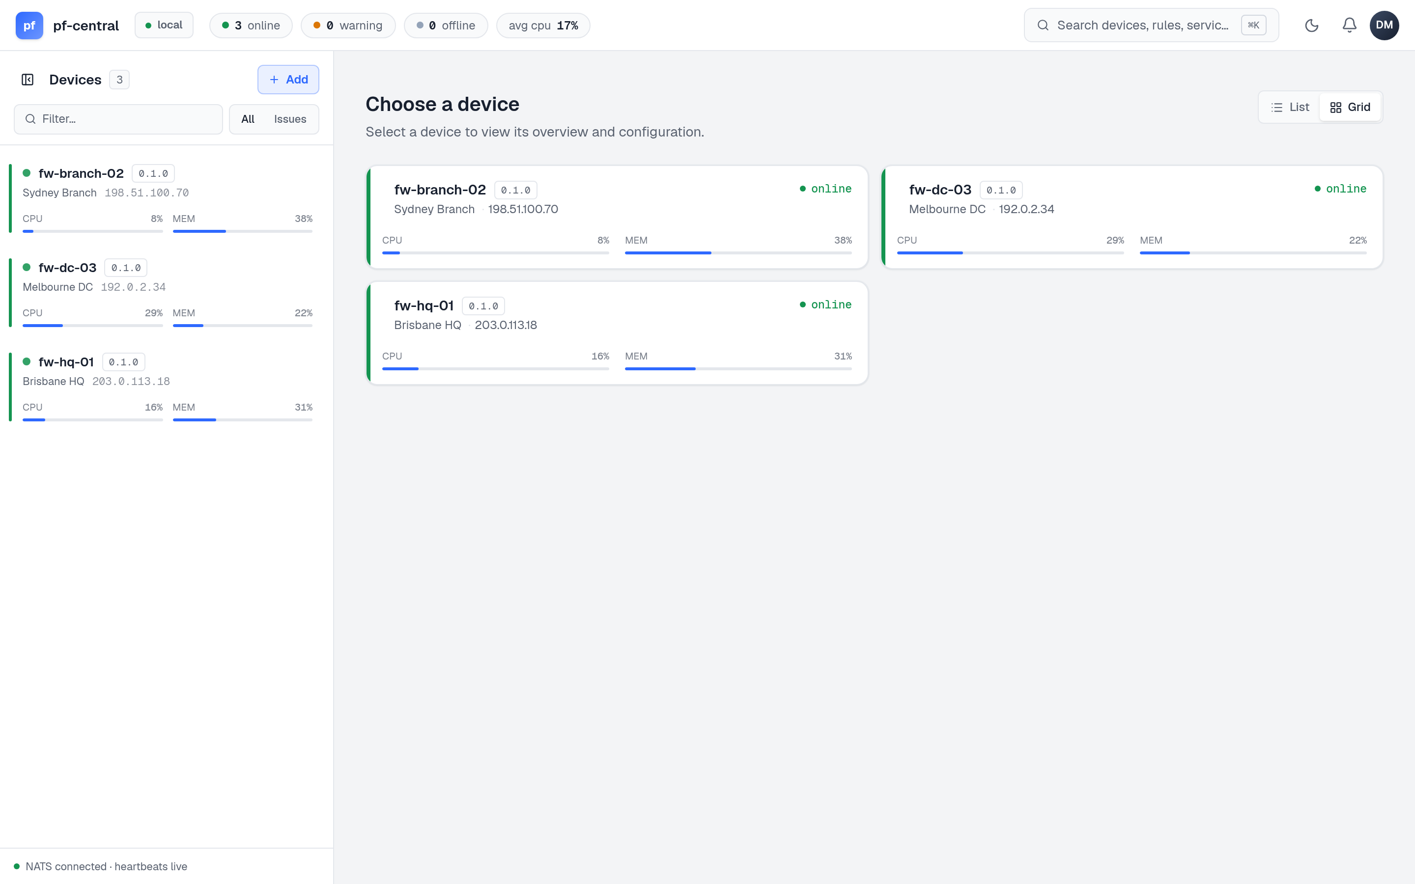Switch to List view

1290,107
